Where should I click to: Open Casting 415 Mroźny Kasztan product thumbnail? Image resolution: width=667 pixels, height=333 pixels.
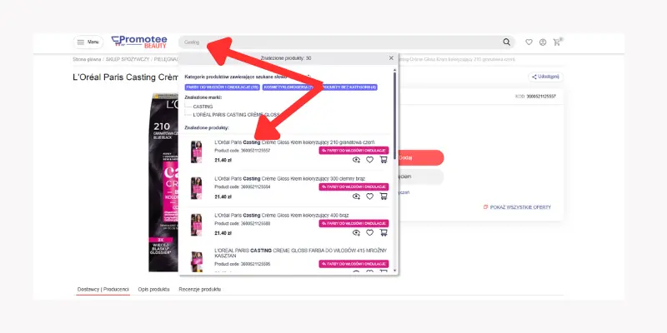pos(197,261)
